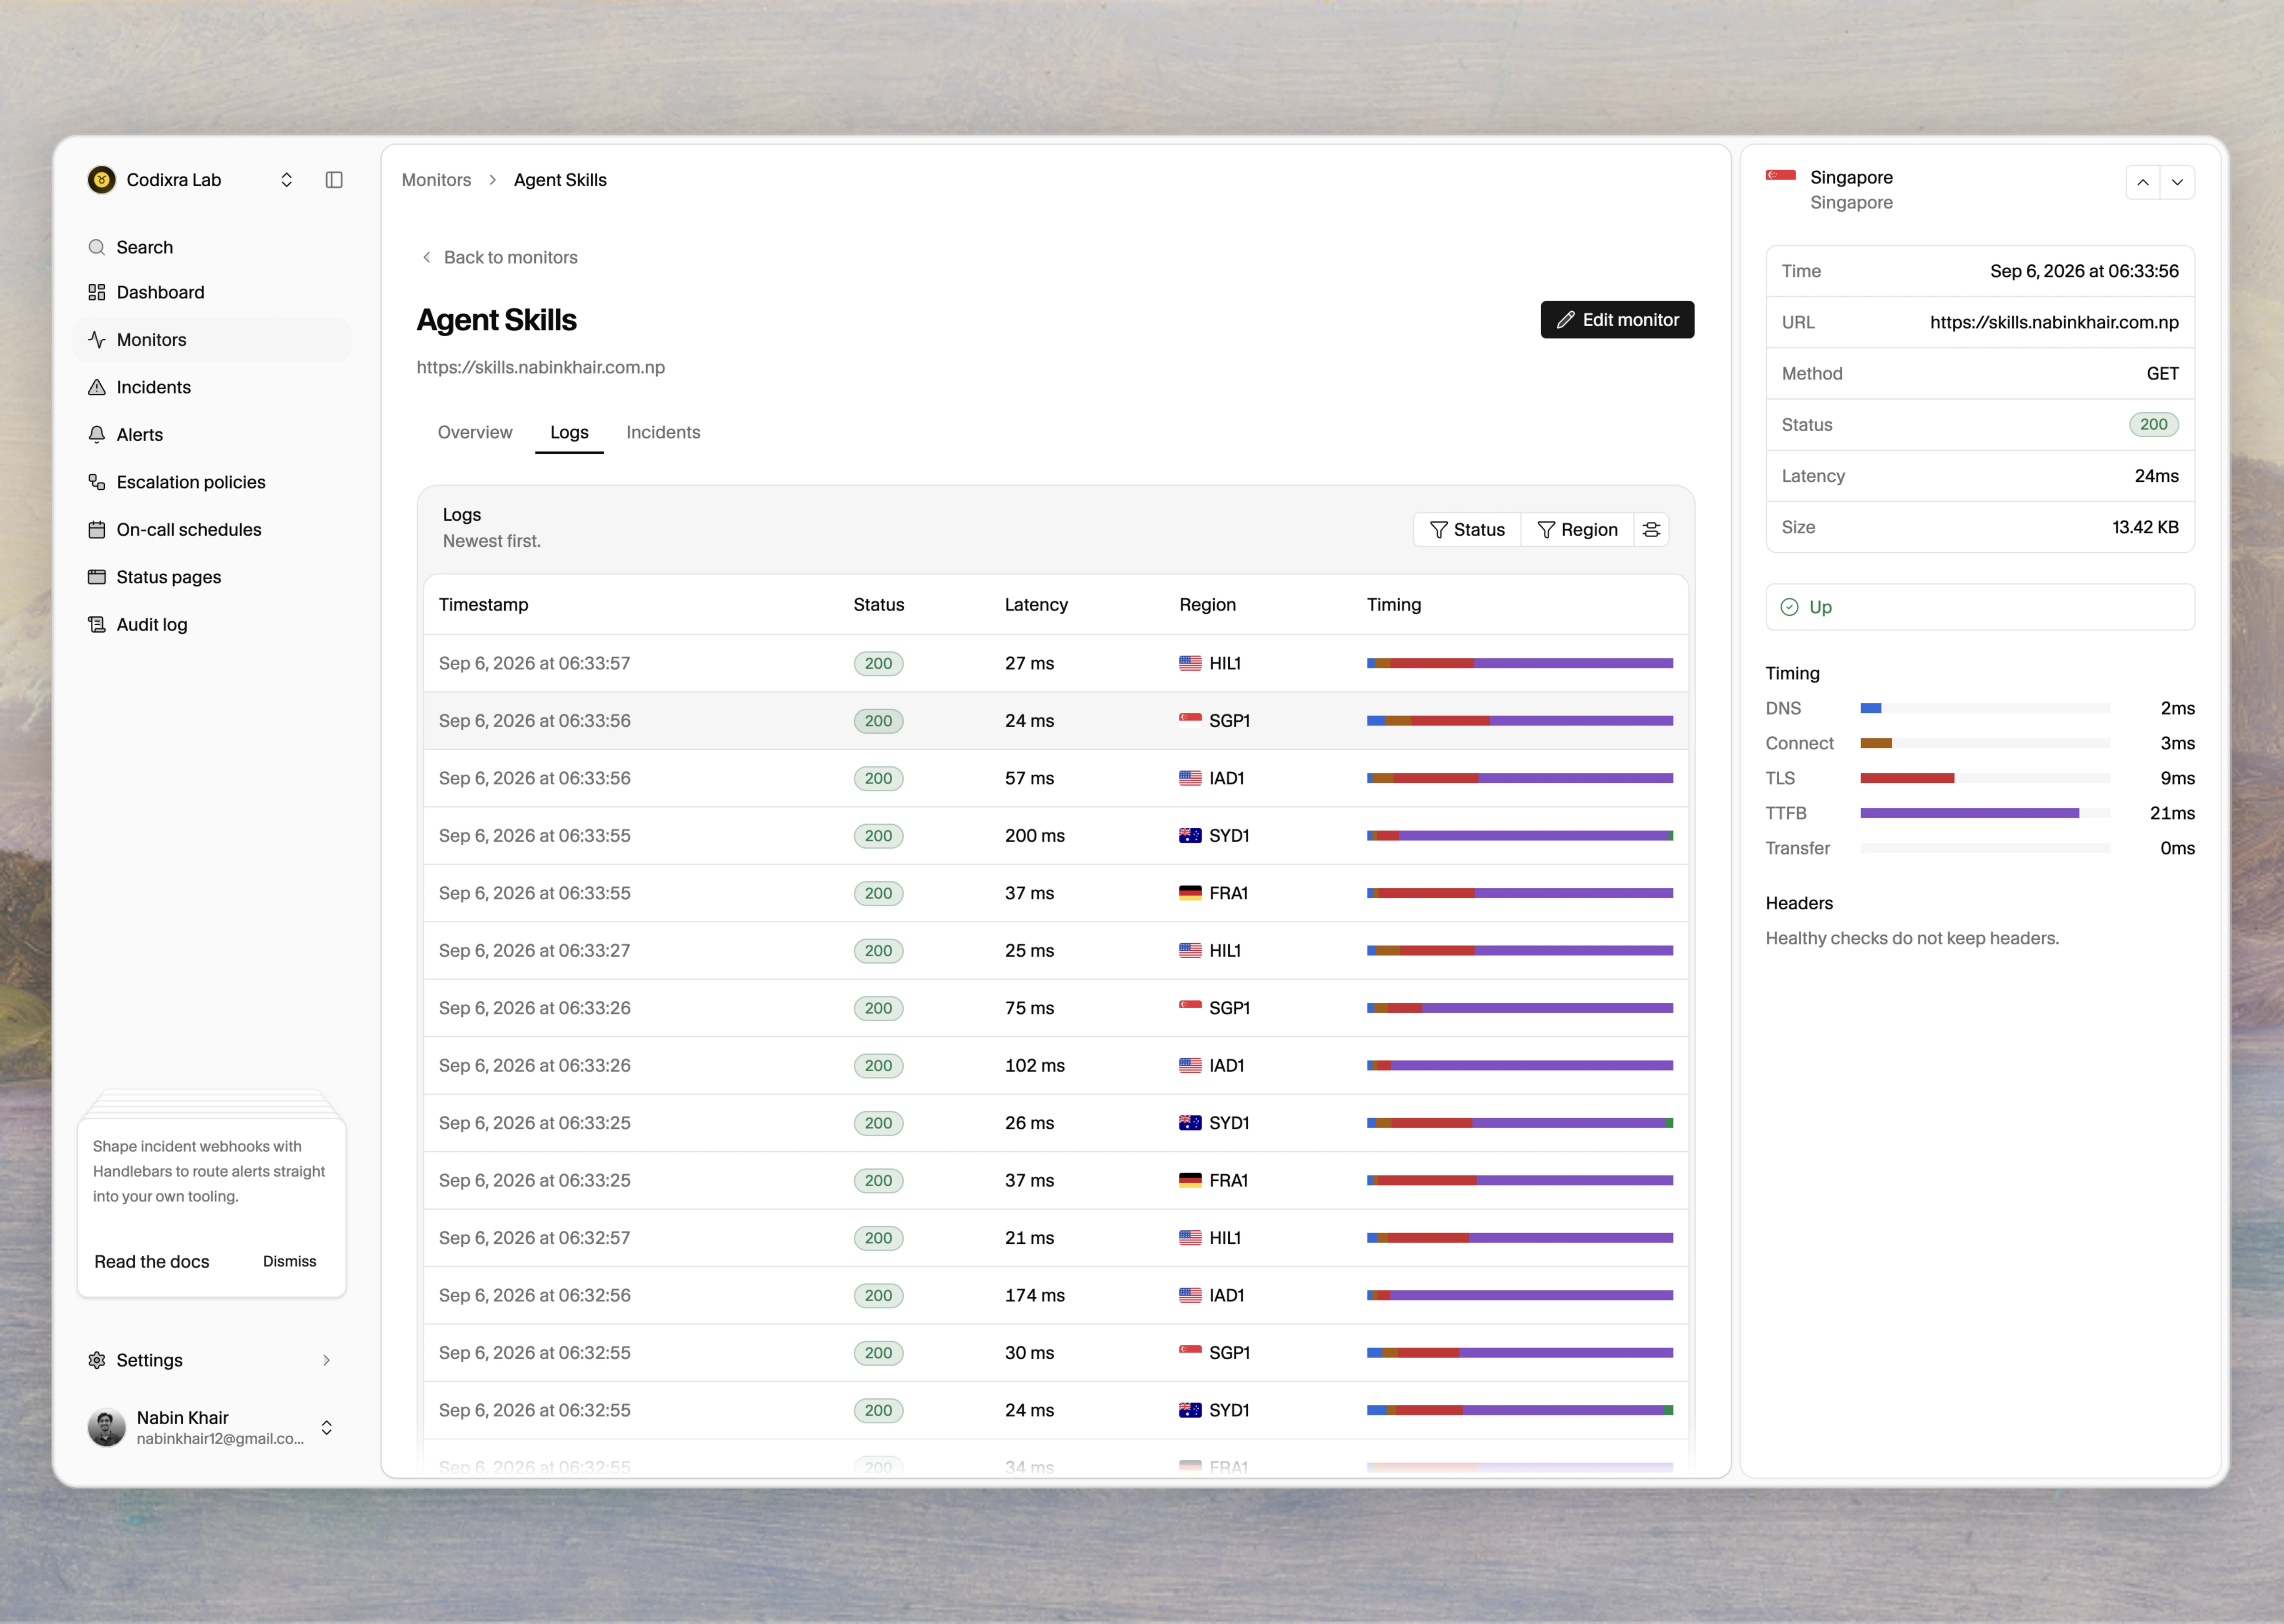Viewport: 2284px width, 1624px height.
Task: Switch to the Overview tab
Action: click(x=475, y=432)
